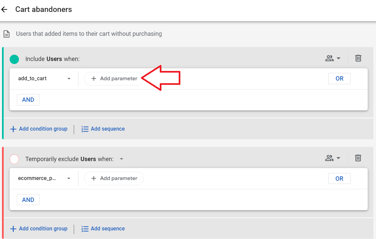Click OR in the ecommerce_p... row

pos(339,179)
